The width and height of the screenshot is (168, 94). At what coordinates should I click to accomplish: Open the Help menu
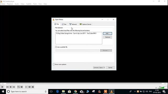coord(45,4)
